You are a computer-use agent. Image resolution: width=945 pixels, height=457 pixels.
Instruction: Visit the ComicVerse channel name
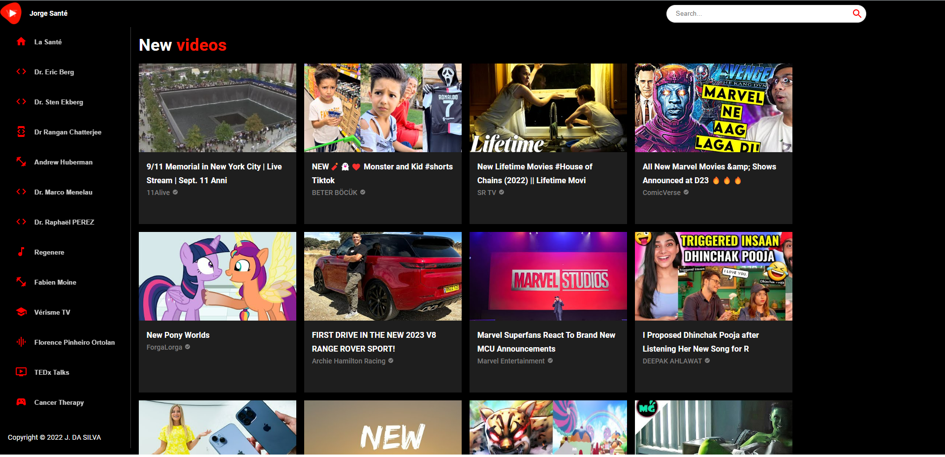(661, 193)
